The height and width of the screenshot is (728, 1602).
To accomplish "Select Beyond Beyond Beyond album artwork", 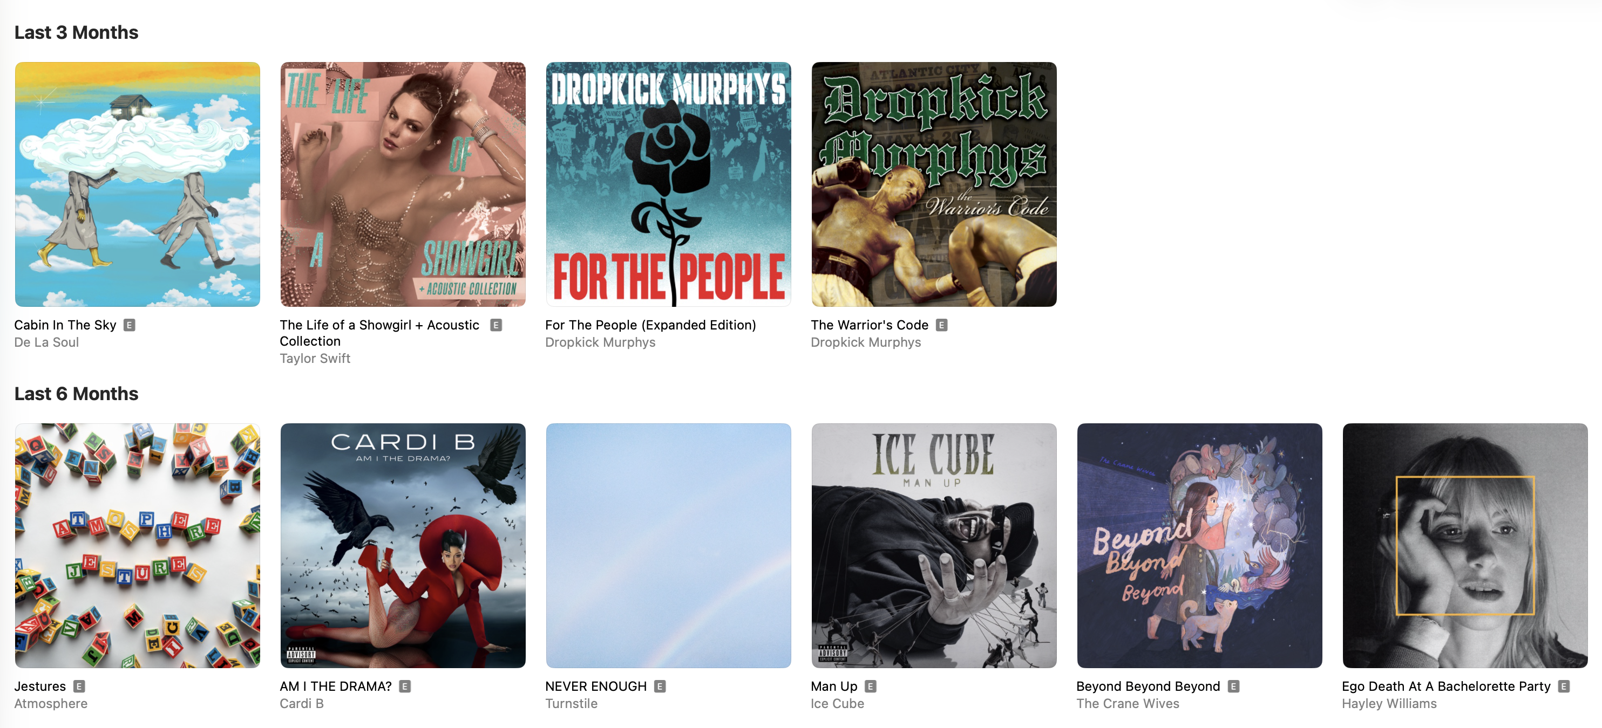I will [x=1200, y=545].
